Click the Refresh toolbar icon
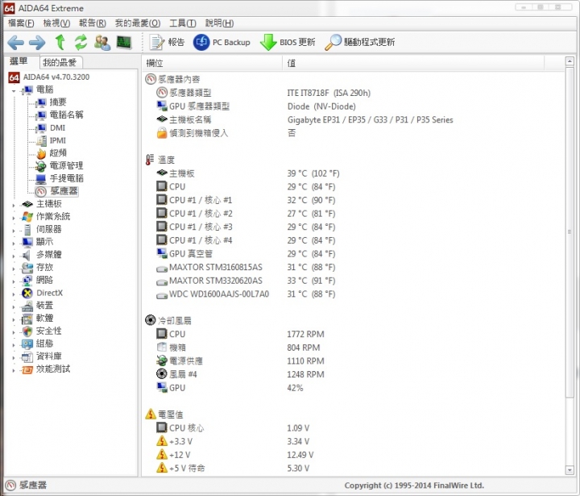Image resolution: width=580 pixels, height=496 pixels. 81,42
